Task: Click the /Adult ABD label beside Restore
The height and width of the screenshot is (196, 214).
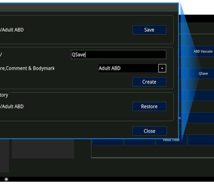Action: tap(12, 107)
